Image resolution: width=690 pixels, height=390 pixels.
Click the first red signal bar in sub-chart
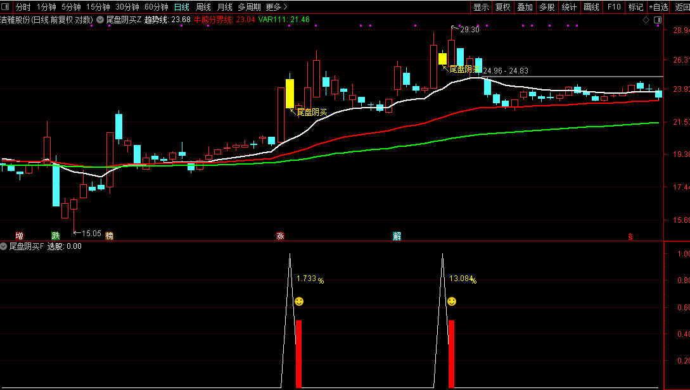tap(298, 354)
